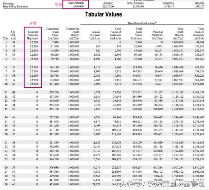
Task: Select the 'Base Policy Insurance' row label
Action: pyautogui.click(x=15, y=7)
